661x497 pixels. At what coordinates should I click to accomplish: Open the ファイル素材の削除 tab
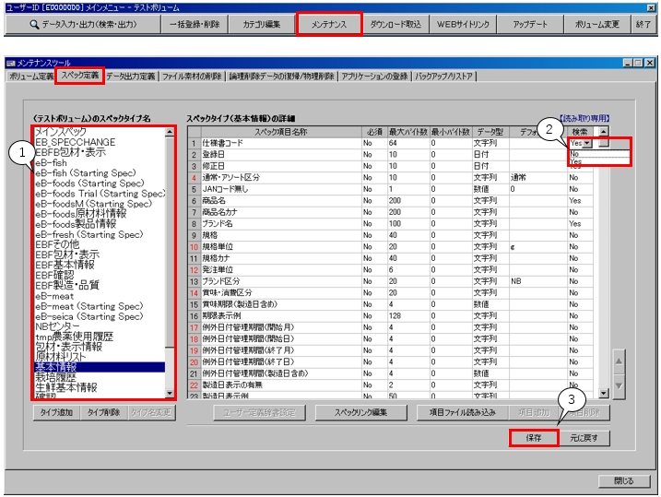[x=192, y=77]
